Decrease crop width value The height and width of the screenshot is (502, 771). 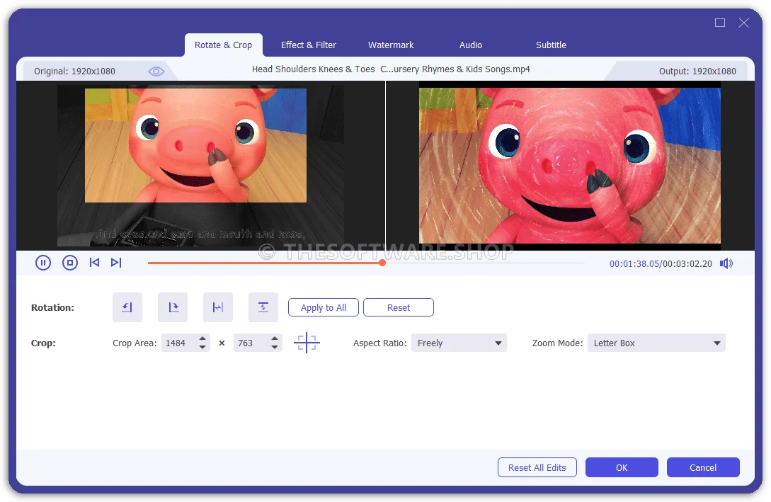coord(202,347)
